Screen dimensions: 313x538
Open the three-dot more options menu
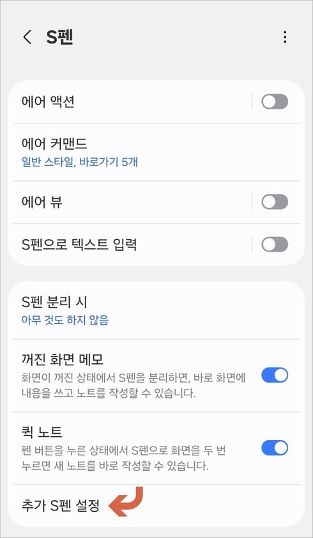pos(285,37)
